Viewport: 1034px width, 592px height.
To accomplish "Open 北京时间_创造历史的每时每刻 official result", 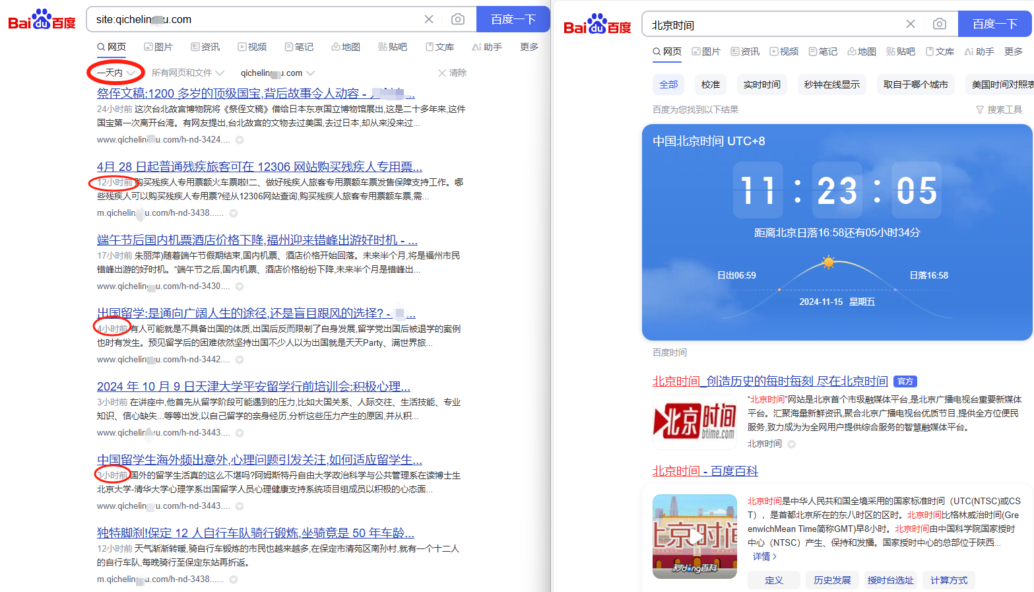I will coord(770,381).
